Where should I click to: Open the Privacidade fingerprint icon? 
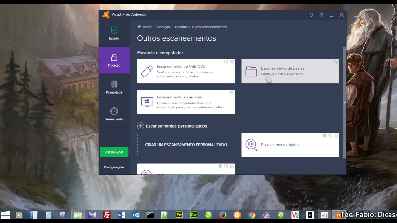(x=114, y=84)
